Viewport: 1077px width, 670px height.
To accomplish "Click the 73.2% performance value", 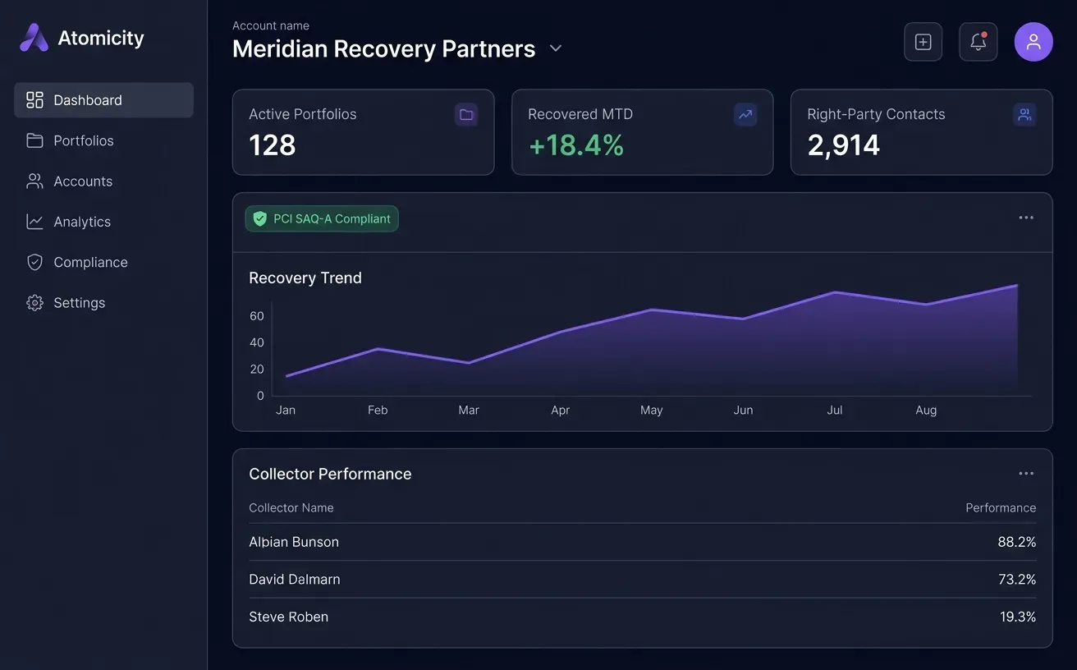I will pos(1017,580).
